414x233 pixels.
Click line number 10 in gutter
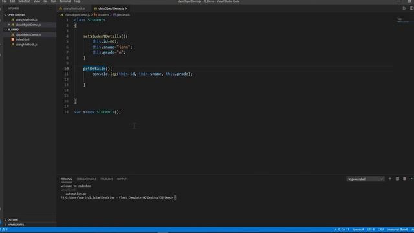point(66,69)
